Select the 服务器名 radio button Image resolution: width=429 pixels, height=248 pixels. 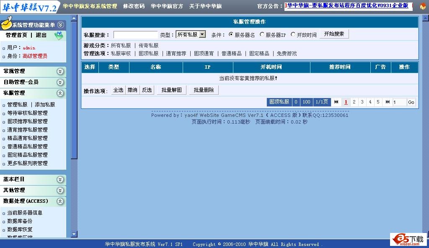[x=231, y=34]
